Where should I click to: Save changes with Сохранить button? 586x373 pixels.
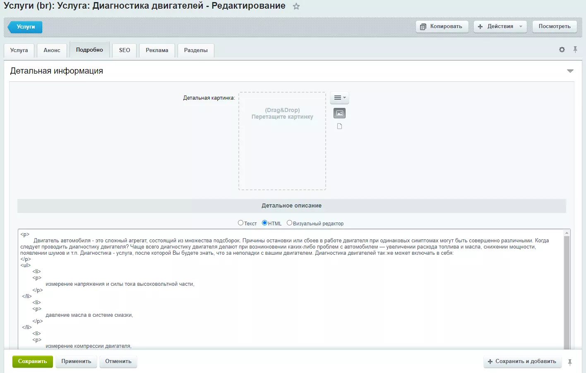(x=32, y=361)
